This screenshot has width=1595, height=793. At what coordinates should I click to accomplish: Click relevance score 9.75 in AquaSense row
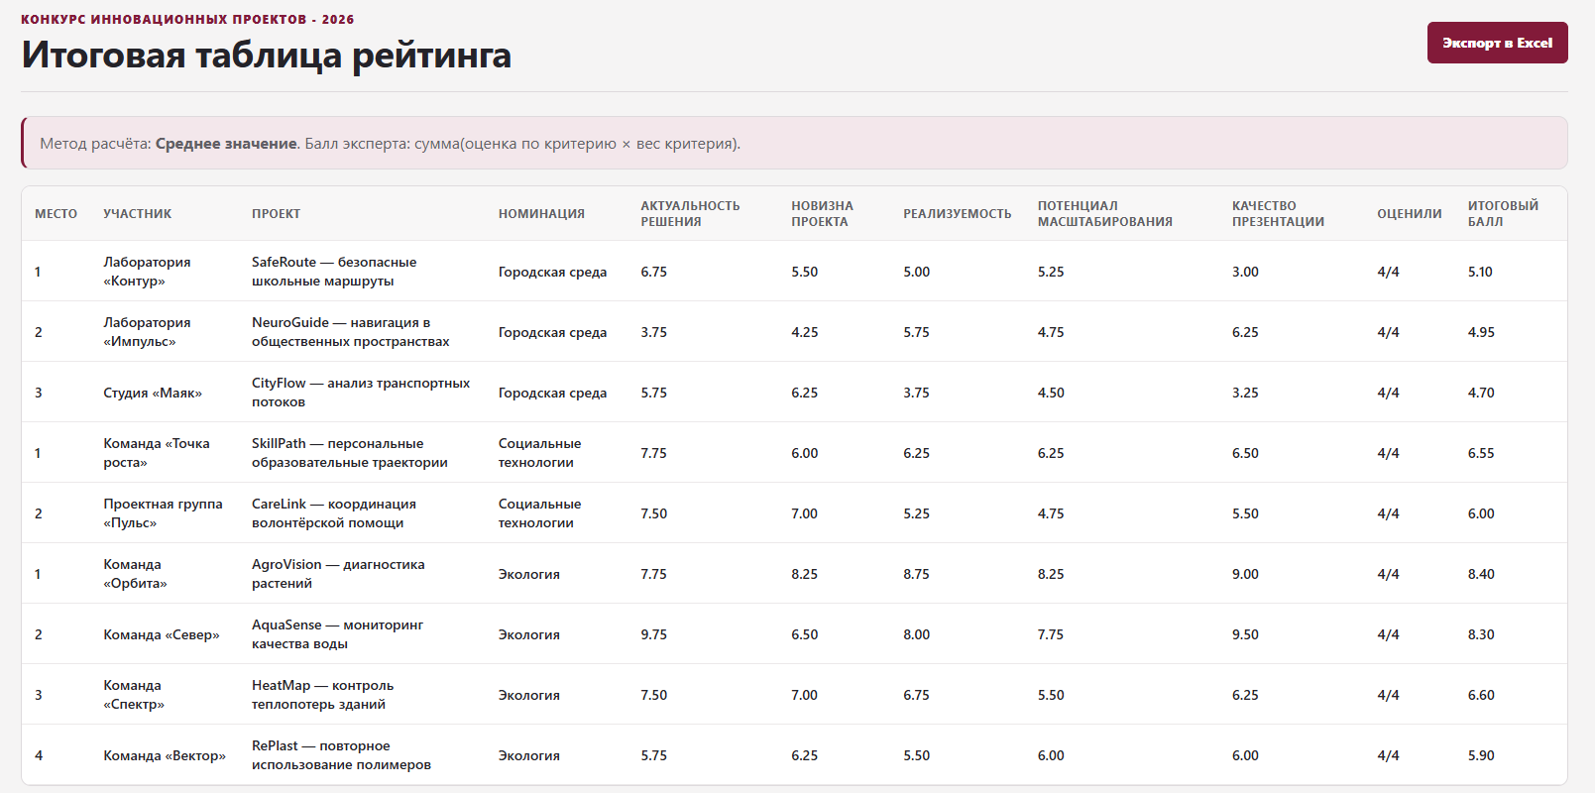[653, 634]
